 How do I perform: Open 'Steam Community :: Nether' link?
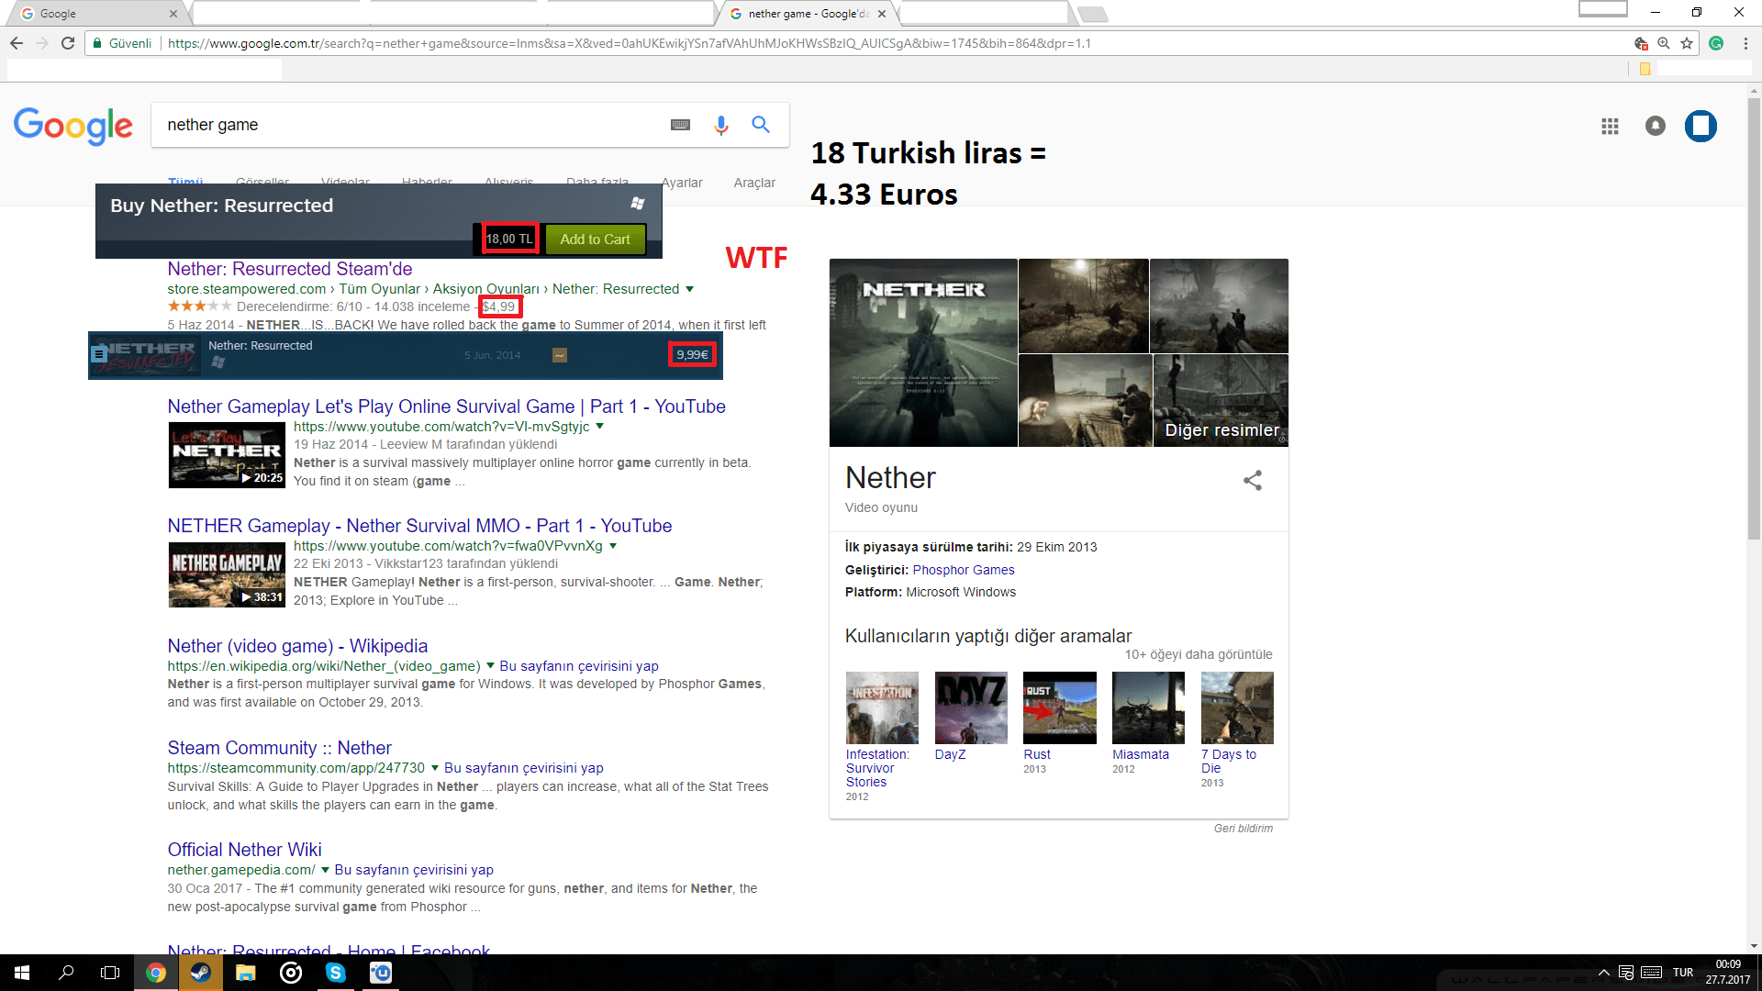279,748
